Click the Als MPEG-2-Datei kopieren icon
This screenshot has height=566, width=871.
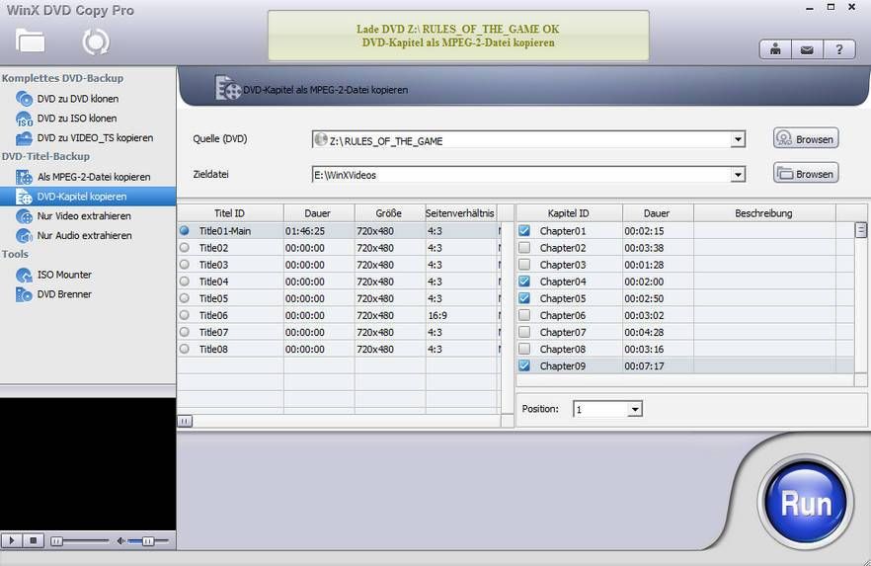click(25, 177)
